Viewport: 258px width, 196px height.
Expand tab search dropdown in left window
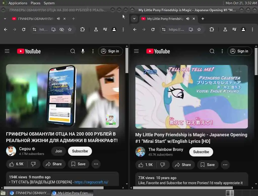pos(5,19)
